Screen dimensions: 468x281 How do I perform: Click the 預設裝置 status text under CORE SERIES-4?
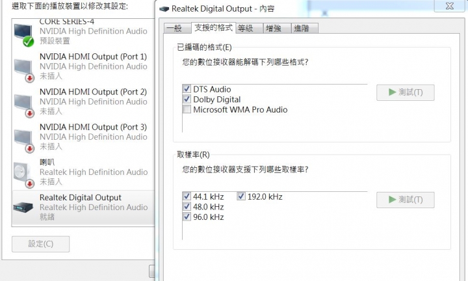pos(55,41)
